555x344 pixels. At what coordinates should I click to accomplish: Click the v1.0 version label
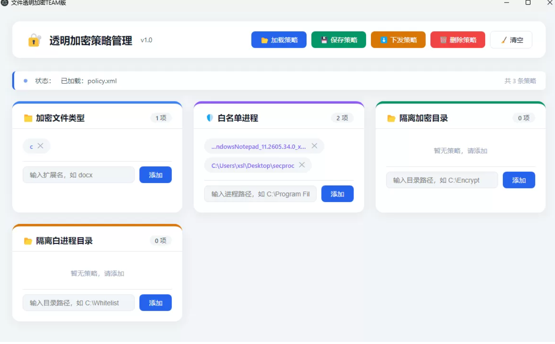click(x=146, y=40)
